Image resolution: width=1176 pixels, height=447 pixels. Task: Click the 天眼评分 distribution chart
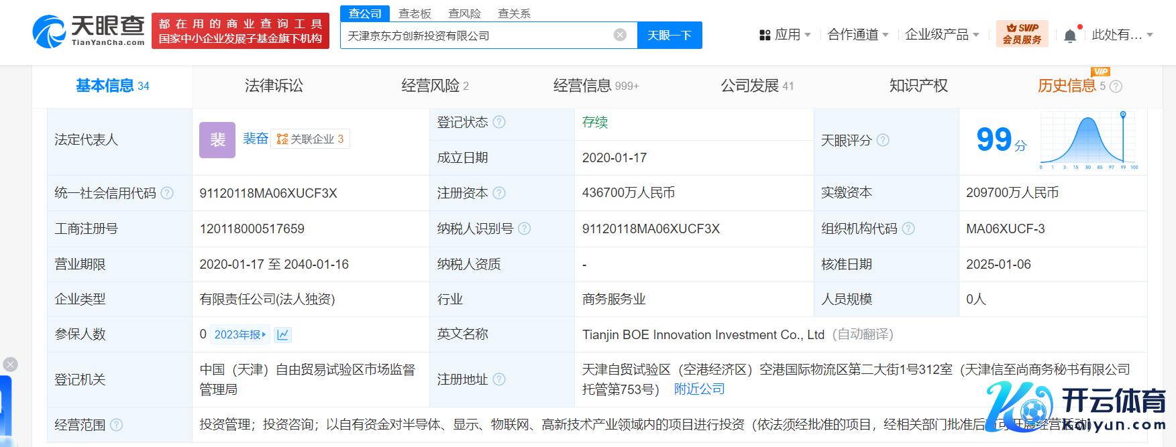[x=1088, y=140]
